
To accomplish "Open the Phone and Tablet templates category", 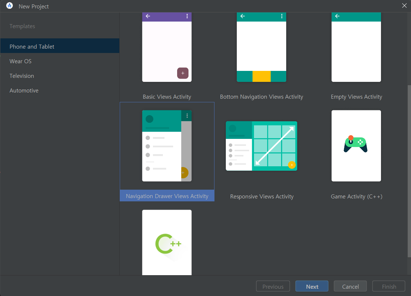I will (x=60, y=46).
